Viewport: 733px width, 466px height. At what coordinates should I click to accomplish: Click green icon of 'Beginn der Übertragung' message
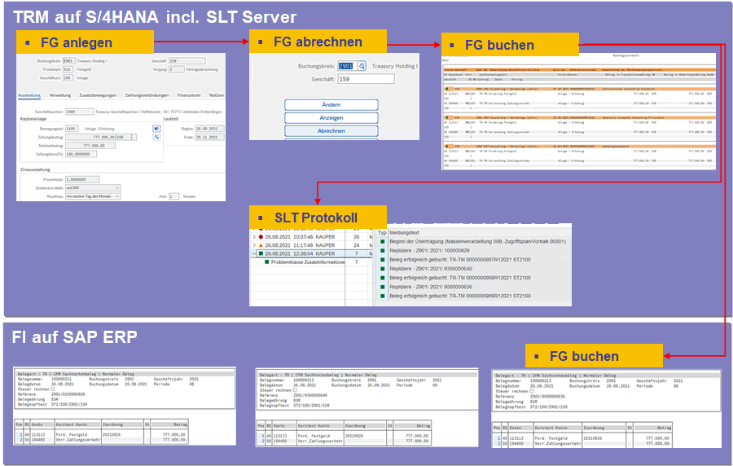click(x=382, y=241)
